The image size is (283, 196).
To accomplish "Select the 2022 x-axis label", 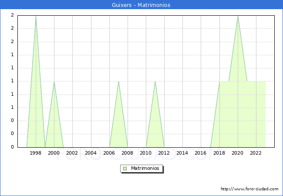I will (x=256, y=153).
